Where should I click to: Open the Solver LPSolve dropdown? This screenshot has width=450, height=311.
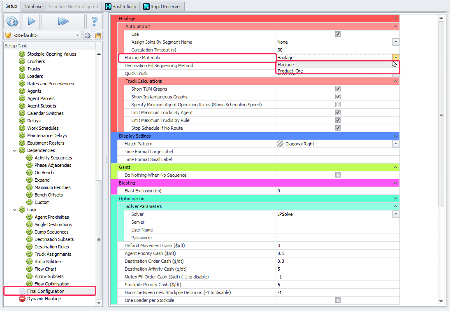pyautogui.click(x=396, y=214)
